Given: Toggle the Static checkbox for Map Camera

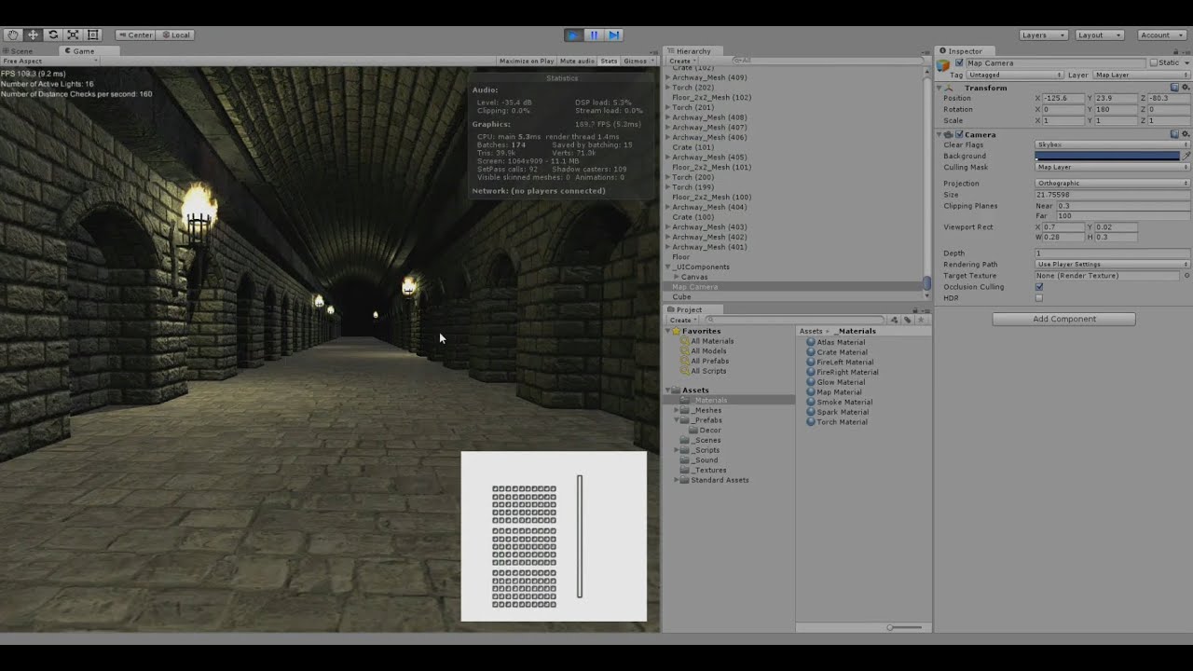Looking at the screenshot, I should [x=1153, y=63].
